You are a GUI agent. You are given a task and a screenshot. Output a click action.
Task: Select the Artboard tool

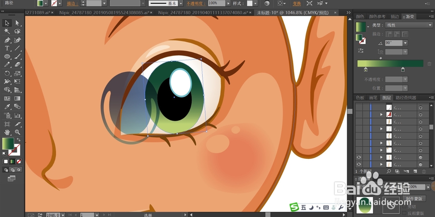(7, 124)
